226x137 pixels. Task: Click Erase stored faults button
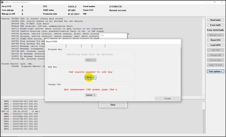click(216, 30)
